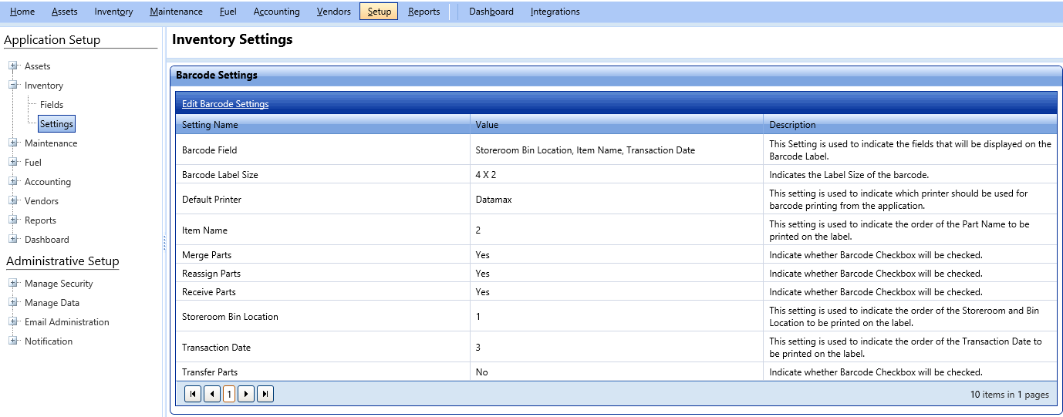Screen dimensions: 1063x417
Task: Open the Reports menu in top bar
Action: [424, 12]
